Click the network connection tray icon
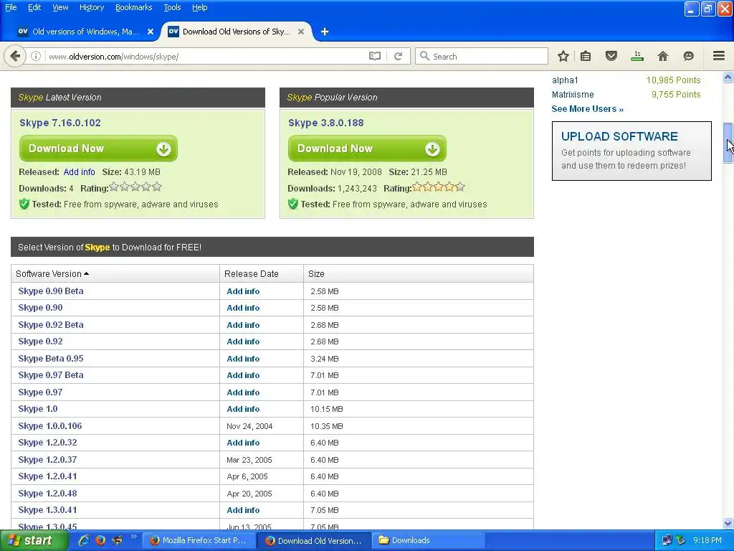The width and height of the screenshot is (734, 551). click(x=667, y=540)
